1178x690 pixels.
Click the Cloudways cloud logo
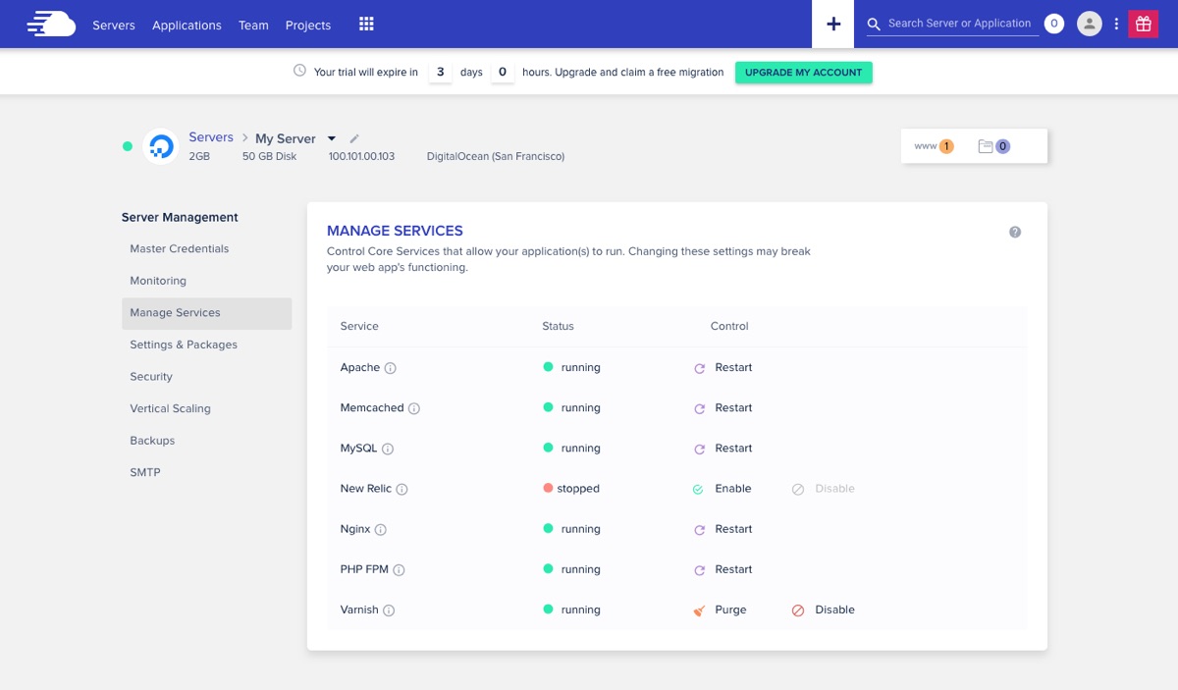pyautogui.click(x=51, y=24)
